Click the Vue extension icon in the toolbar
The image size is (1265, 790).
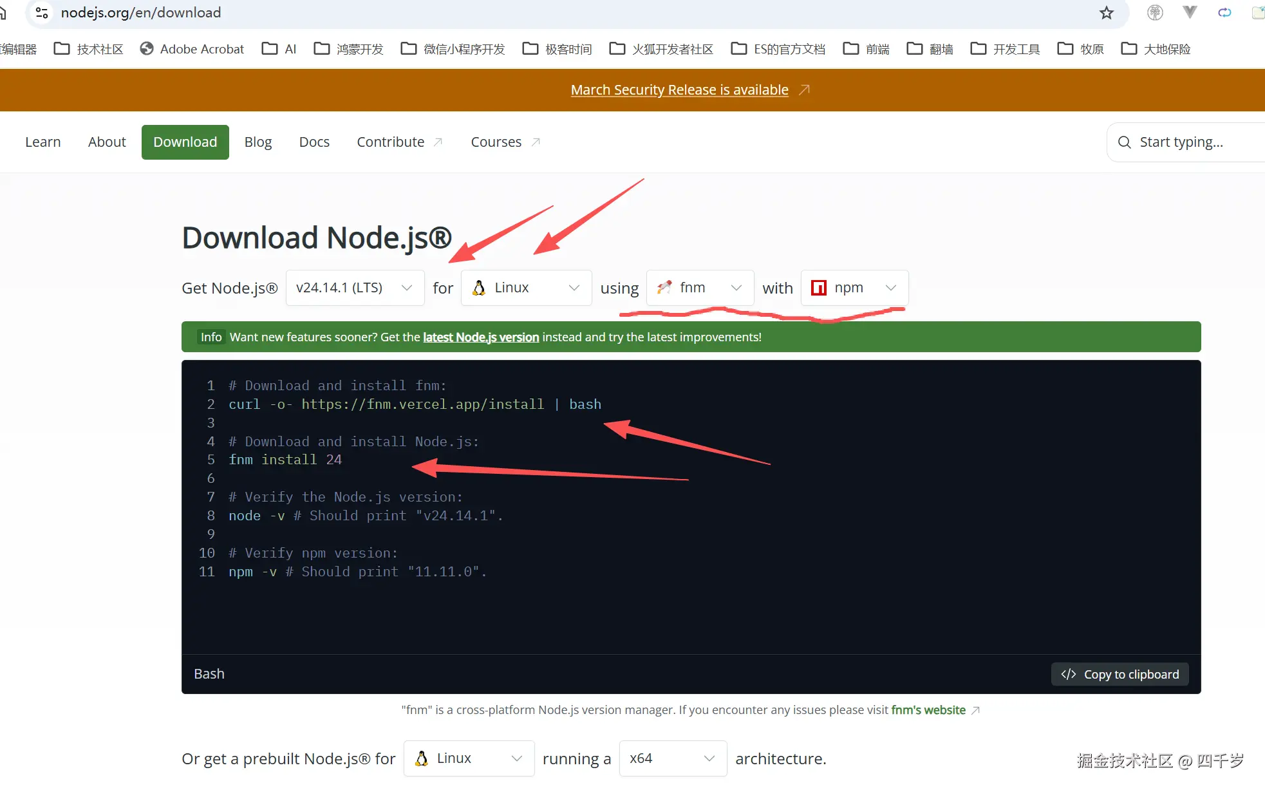tap(1190, 12)
